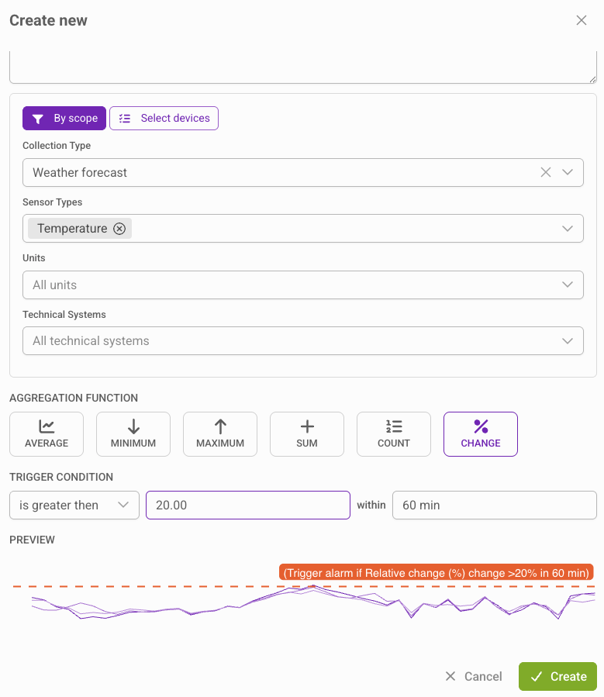
Task: Select the Minimum aggregation function
Action: pos(133,434)
